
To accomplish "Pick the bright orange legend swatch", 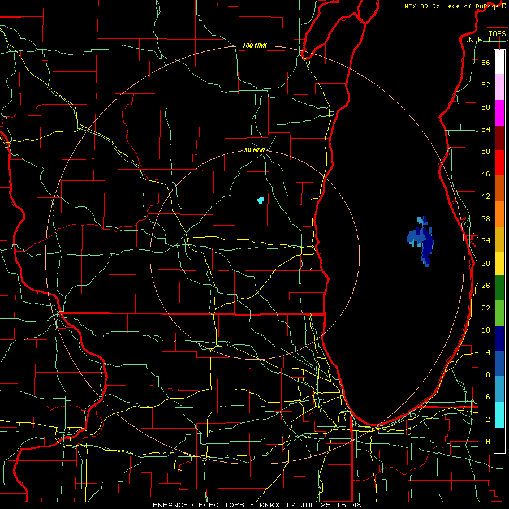I will pyautogui.click(x=499, y=214).
